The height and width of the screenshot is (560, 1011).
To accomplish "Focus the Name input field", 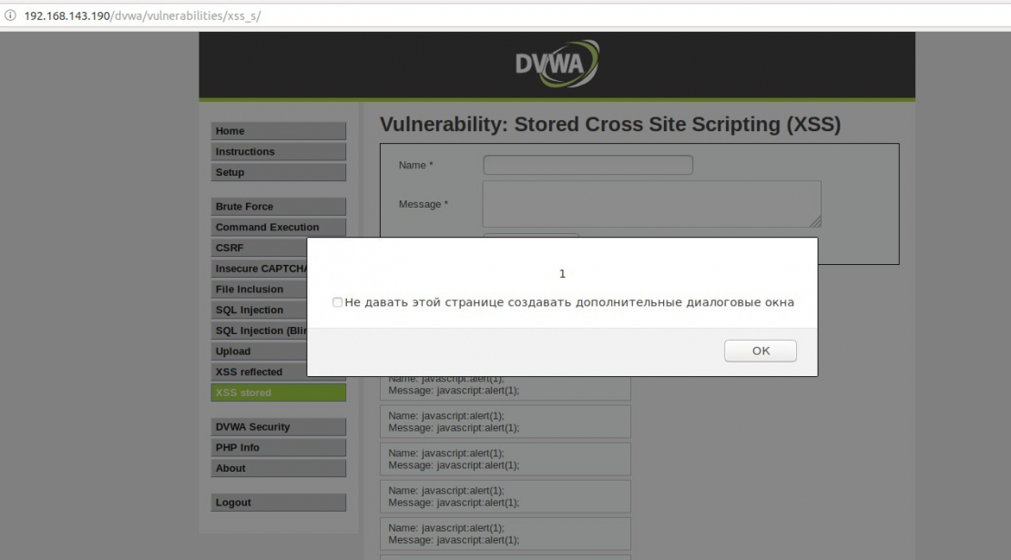I will [588, 165].
